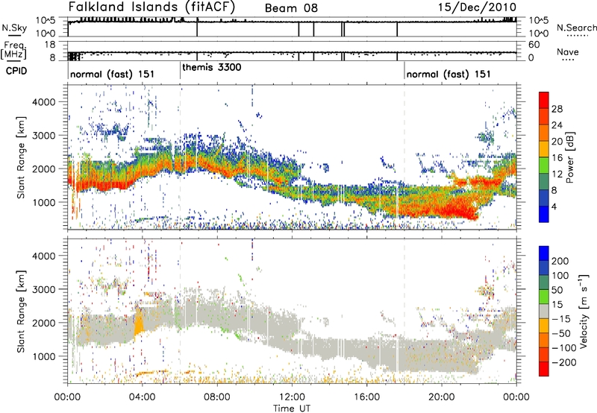
Task: Select the 'Beam 08' label
Action: click(x=291, y=8)
